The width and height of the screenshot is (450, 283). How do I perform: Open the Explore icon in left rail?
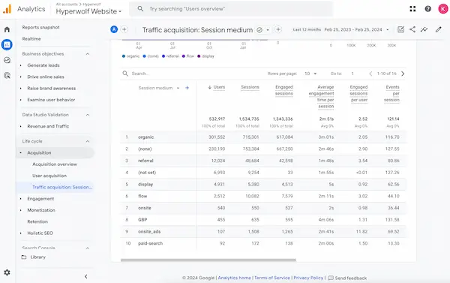coord(7,60)
